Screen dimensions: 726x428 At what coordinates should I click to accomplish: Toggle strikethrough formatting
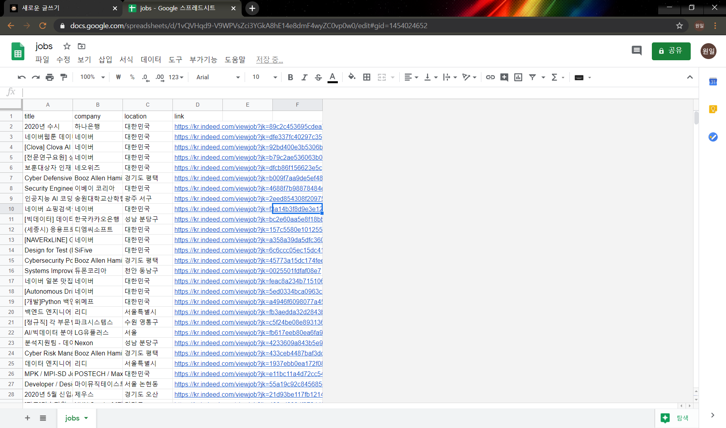(x=318, y=77)
